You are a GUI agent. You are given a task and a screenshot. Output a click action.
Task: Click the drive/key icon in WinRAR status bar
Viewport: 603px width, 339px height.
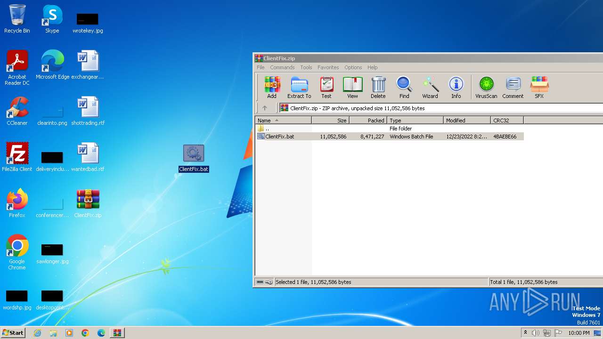264,282
